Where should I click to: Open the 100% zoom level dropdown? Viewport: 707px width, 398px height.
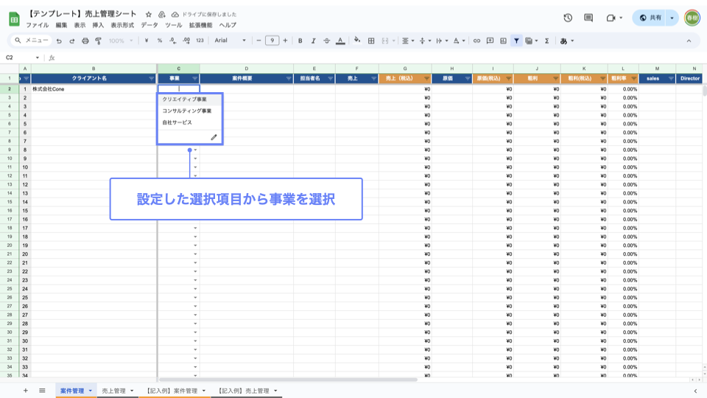pyautogui.click(x=120, y=41)
